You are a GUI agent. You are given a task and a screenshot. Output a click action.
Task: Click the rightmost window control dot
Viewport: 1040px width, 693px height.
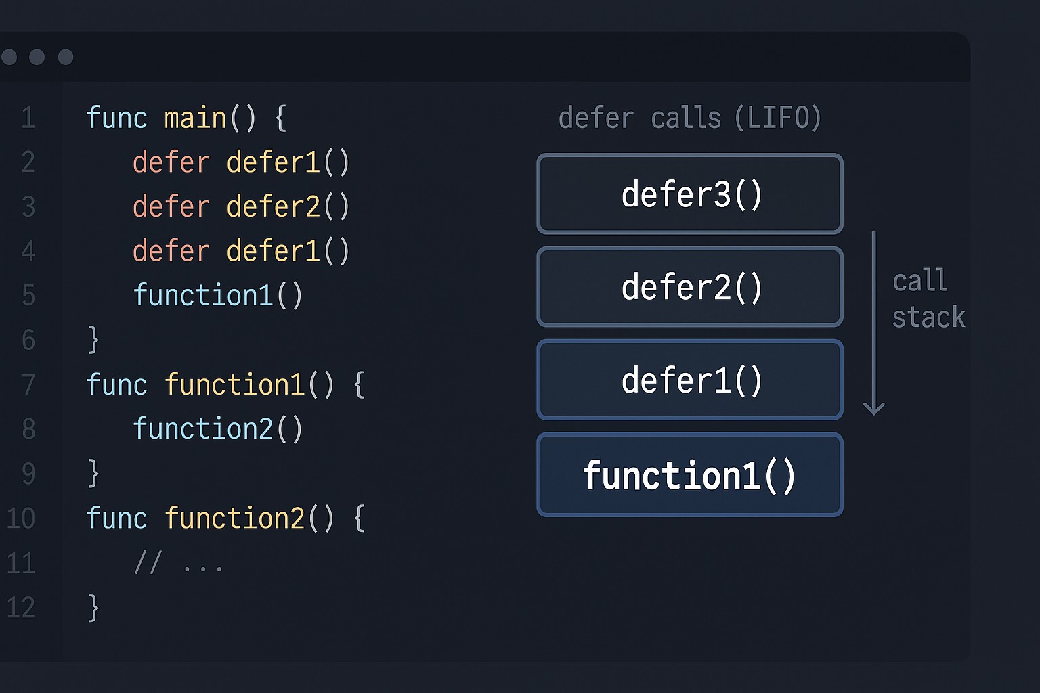[66, 57]
